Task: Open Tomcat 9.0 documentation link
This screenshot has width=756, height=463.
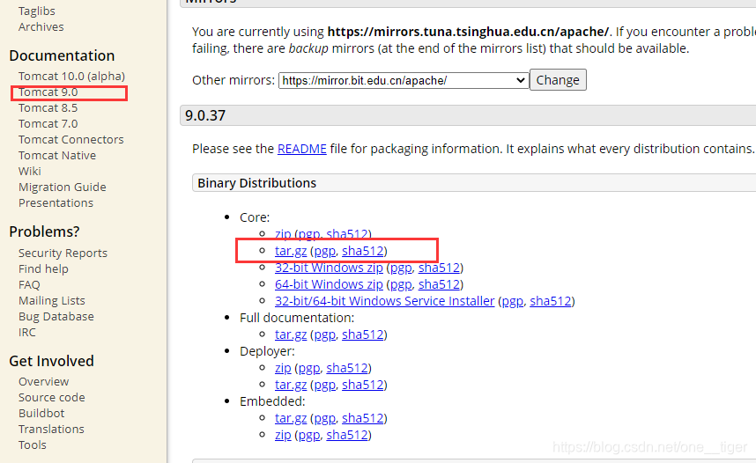Action: coord(48,92)
